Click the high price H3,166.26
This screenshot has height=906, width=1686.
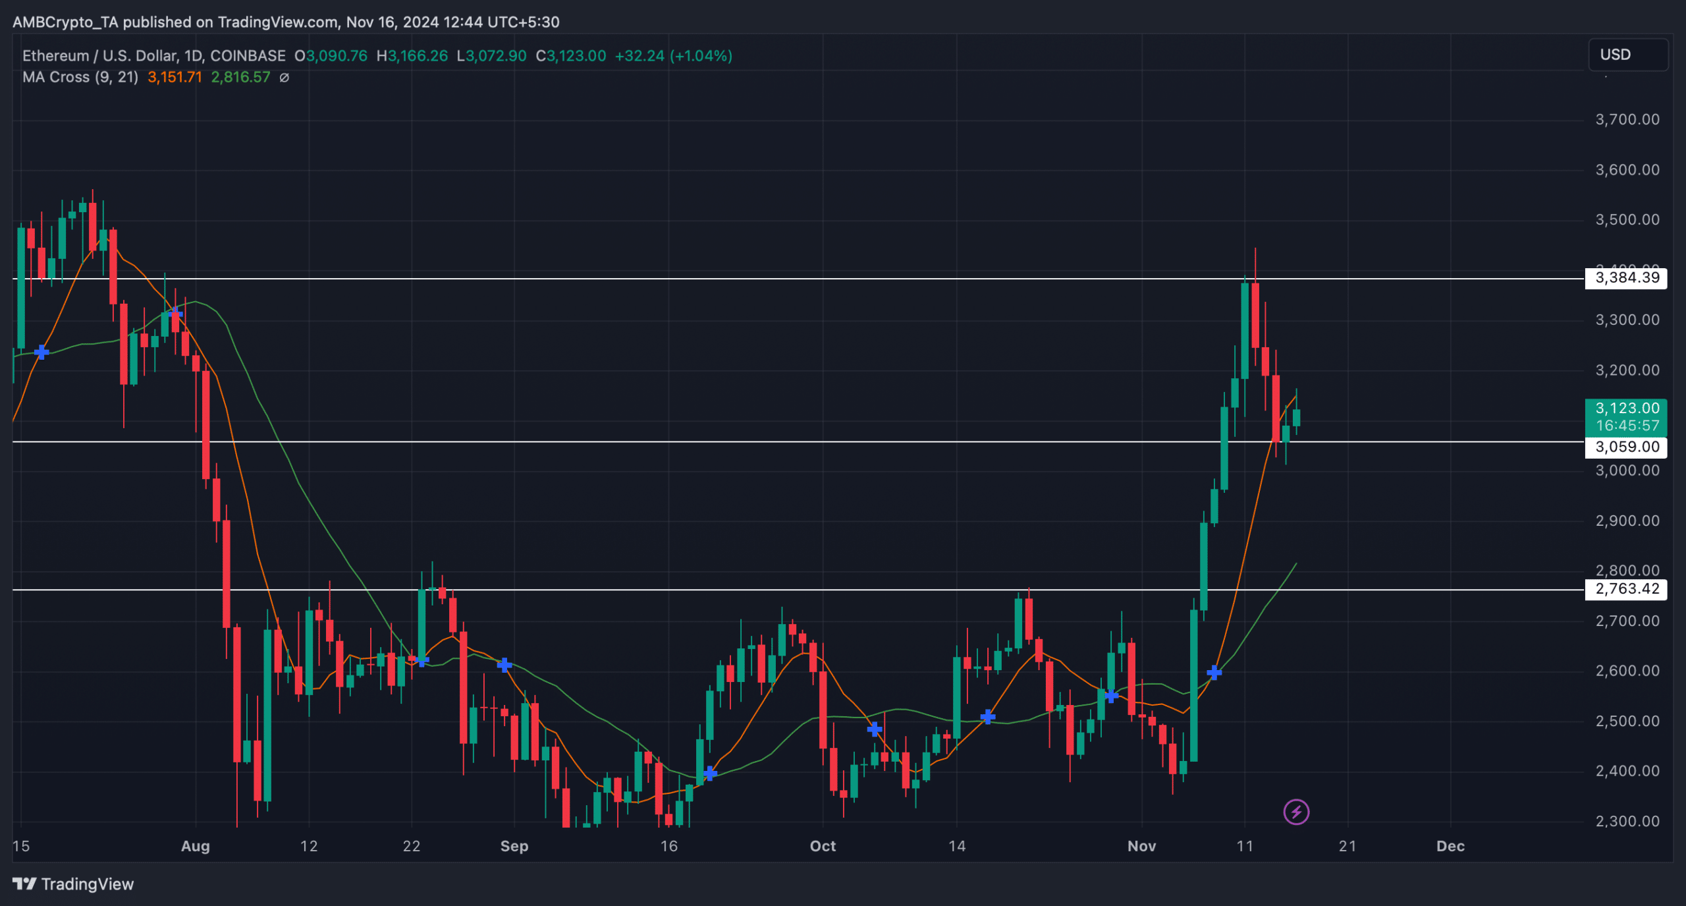[x=412, y=56]
